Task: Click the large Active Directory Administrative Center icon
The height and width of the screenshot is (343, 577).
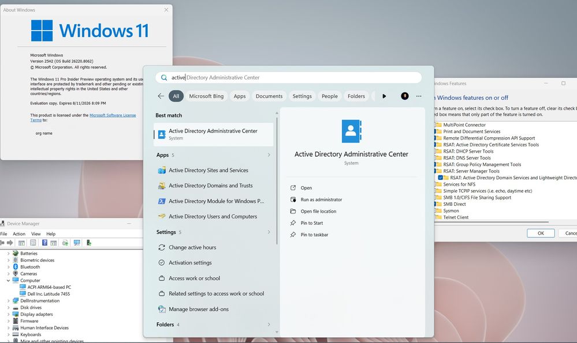Action: pyautogui.click(x=351, y=131)
